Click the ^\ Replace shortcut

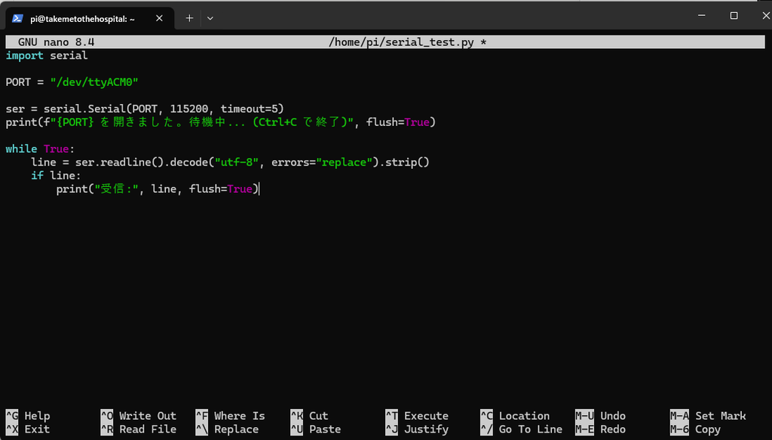tap(227, 429)
